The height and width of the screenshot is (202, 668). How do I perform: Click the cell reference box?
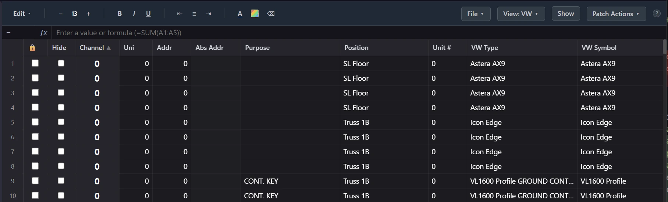[18, 33]
